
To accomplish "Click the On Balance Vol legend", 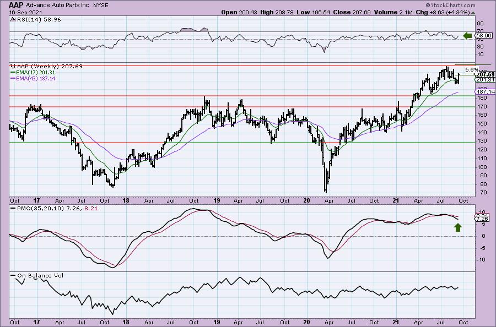I will (x=40, y=275).
